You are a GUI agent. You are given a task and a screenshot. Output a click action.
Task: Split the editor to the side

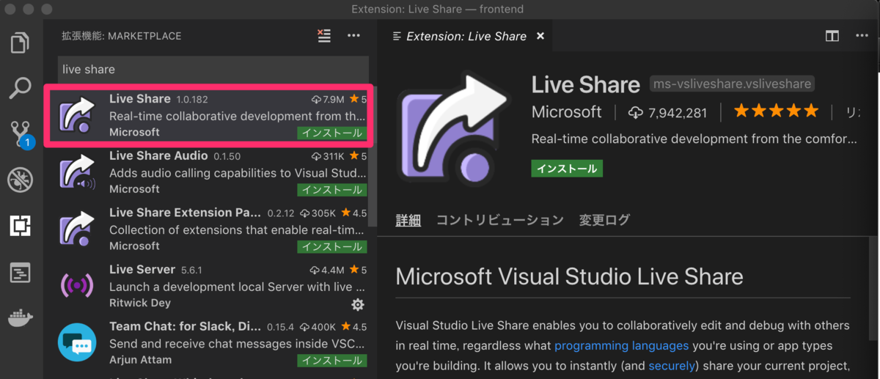tap(832, 36)
